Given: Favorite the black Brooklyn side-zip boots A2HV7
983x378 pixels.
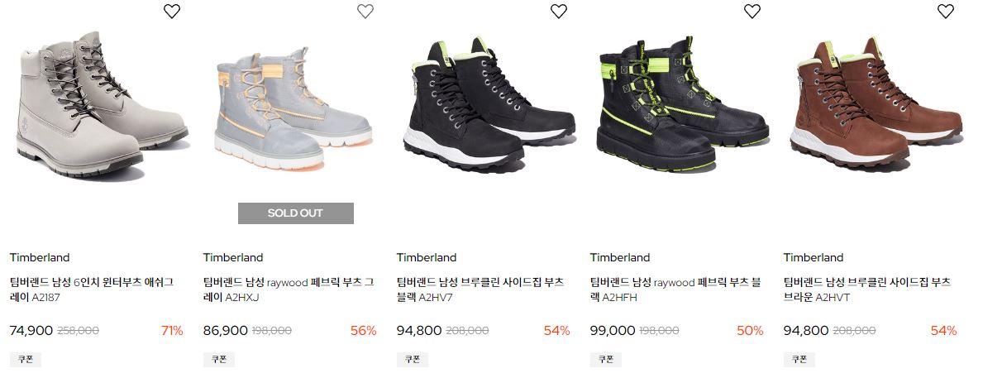Looking at the screenshot, I should [559, 11].
